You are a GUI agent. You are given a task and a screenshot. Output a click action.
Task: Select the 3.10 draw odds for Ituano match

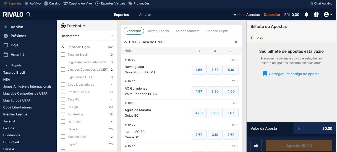(215, 135)
